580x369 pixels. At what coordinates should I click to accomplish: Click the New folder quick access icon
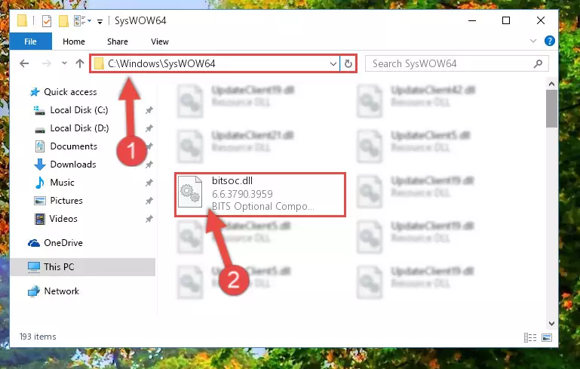pos(63,21)
